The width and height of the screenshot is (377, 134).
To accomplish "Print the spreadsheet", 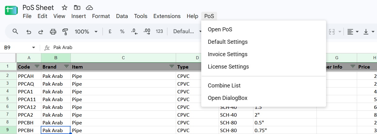I will point(53,31).
